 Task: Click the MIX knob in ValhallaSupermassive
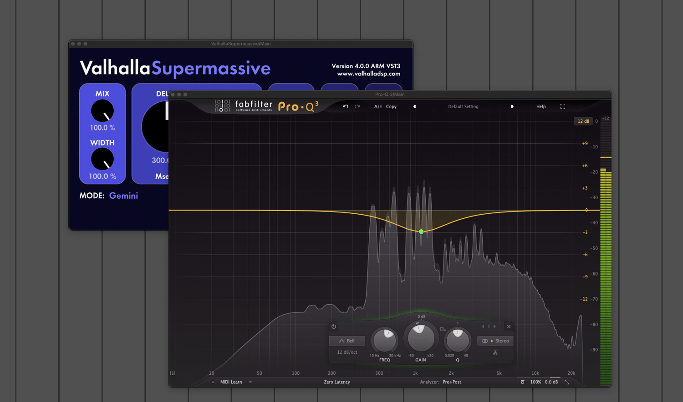click(102, 111)
